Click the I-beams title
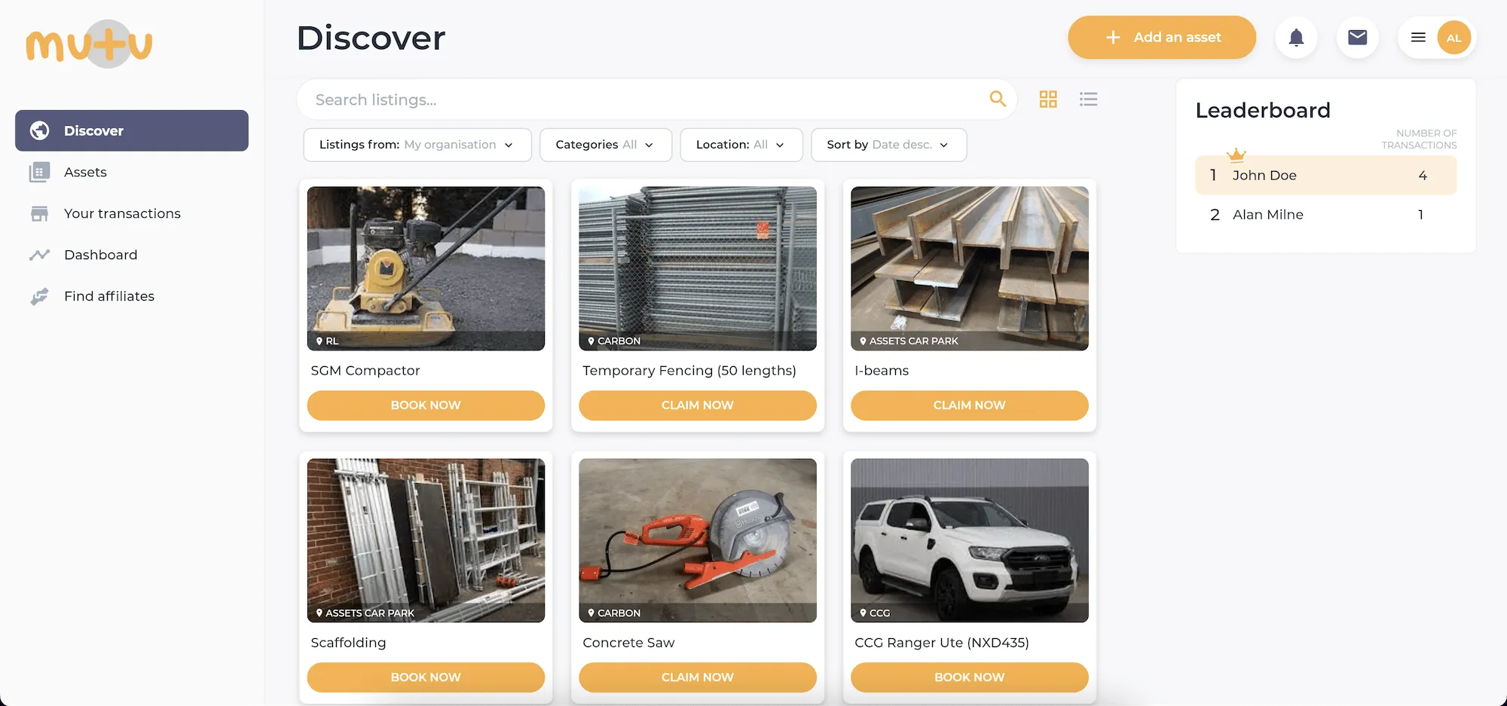Viewport: 1507px width, 706px height. 882,371
